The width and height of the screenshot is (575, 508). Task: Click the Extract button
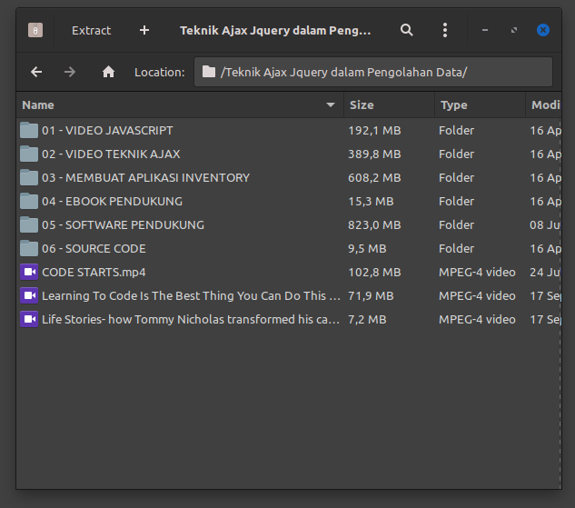click(91, 30)
